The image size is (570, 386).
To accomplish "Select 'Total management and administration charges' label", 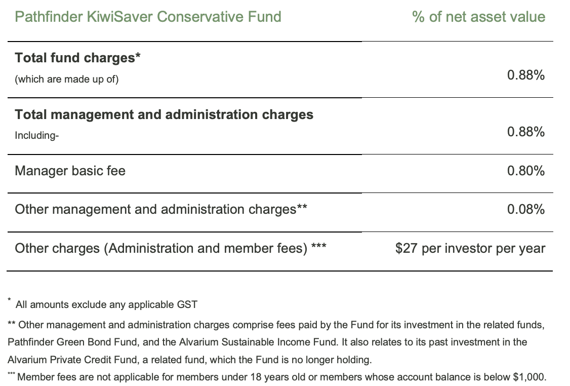I will 164,114.
